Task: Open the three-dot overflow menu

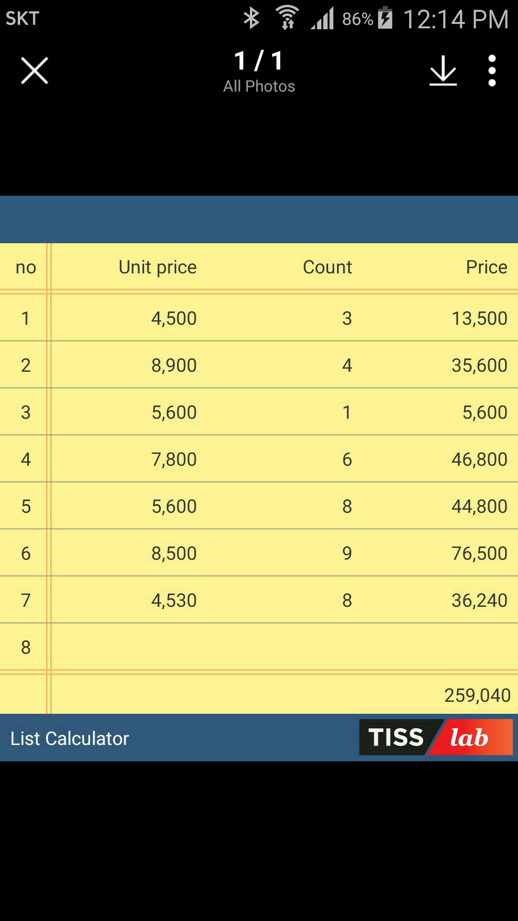Action: (x=492, y=71)
